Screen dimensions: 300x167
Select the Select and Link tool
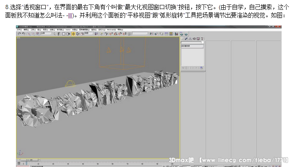29,34
